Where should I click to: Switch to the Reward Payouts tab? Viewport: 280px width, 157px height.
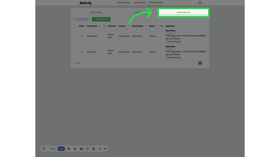[x=183, y=12]
